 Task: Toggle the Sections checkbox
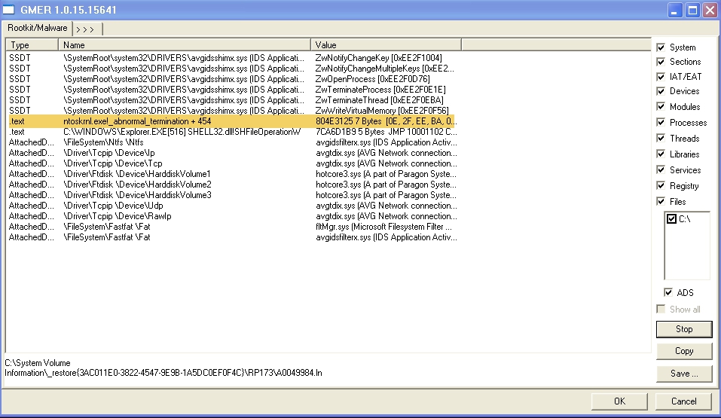[x=661, y=62]
